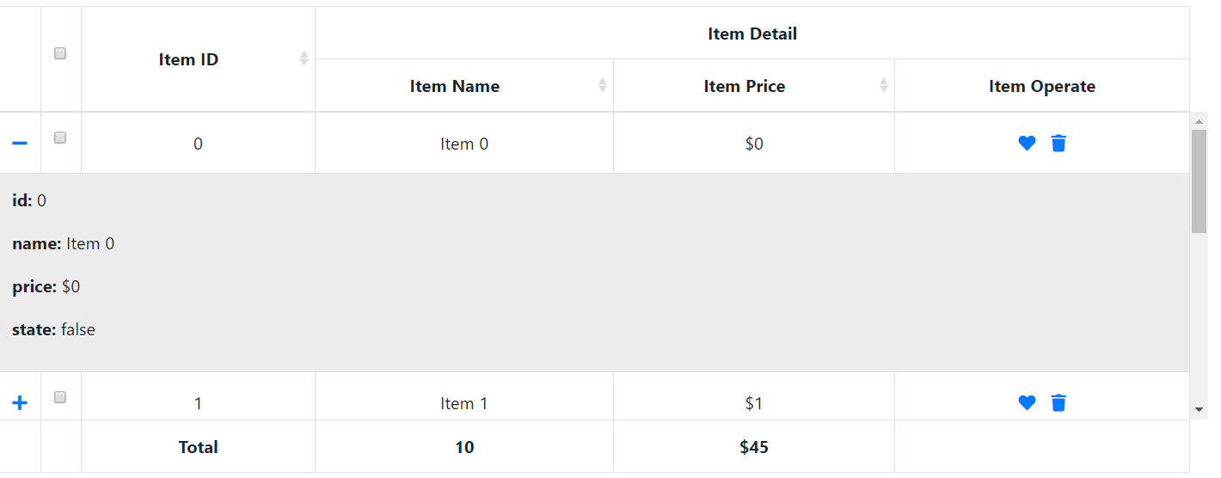
Task: Check the checkbox for row 0
Action: click(60, 138)
